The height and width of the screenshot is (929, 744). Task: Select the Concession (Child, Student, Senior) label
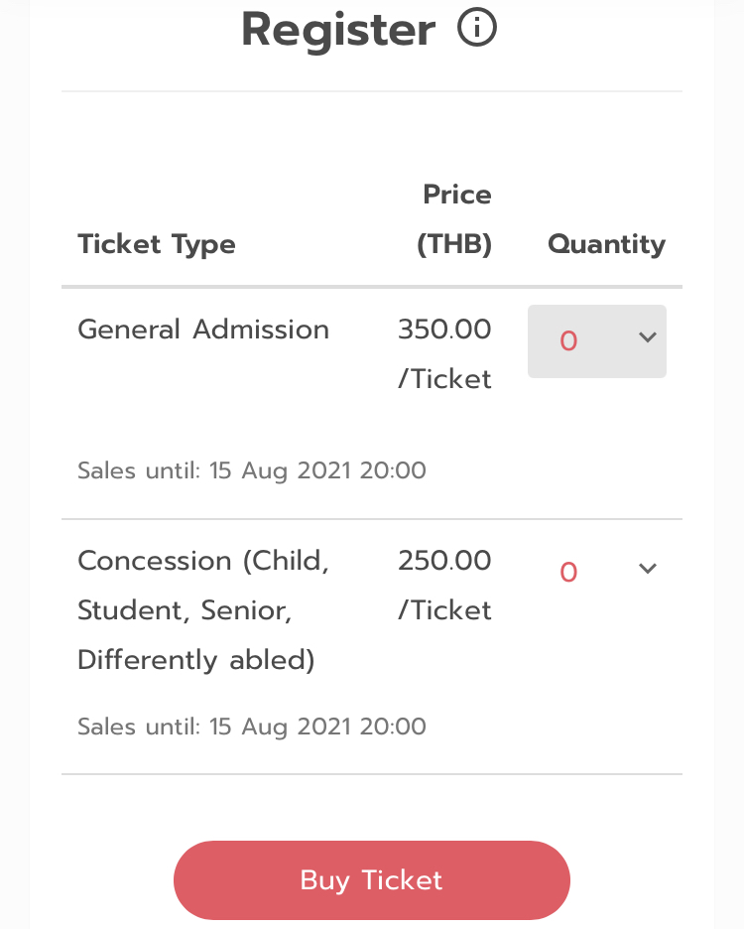pos(203,610)
